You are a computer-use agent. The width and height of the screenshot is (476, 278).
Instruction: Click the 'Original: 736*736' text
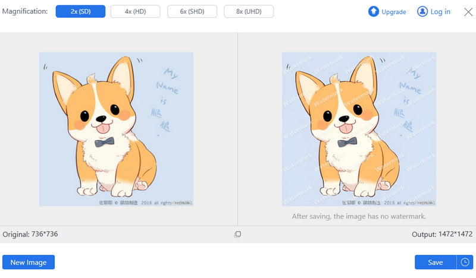click(x=30, y=234)
